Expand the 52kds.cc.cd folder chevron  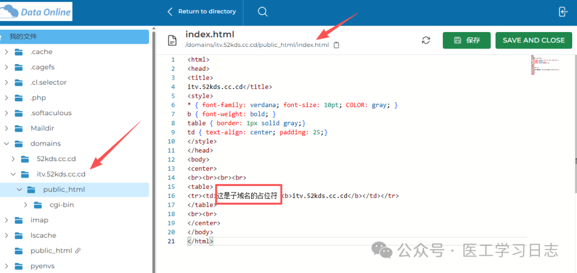coord(13,159)
